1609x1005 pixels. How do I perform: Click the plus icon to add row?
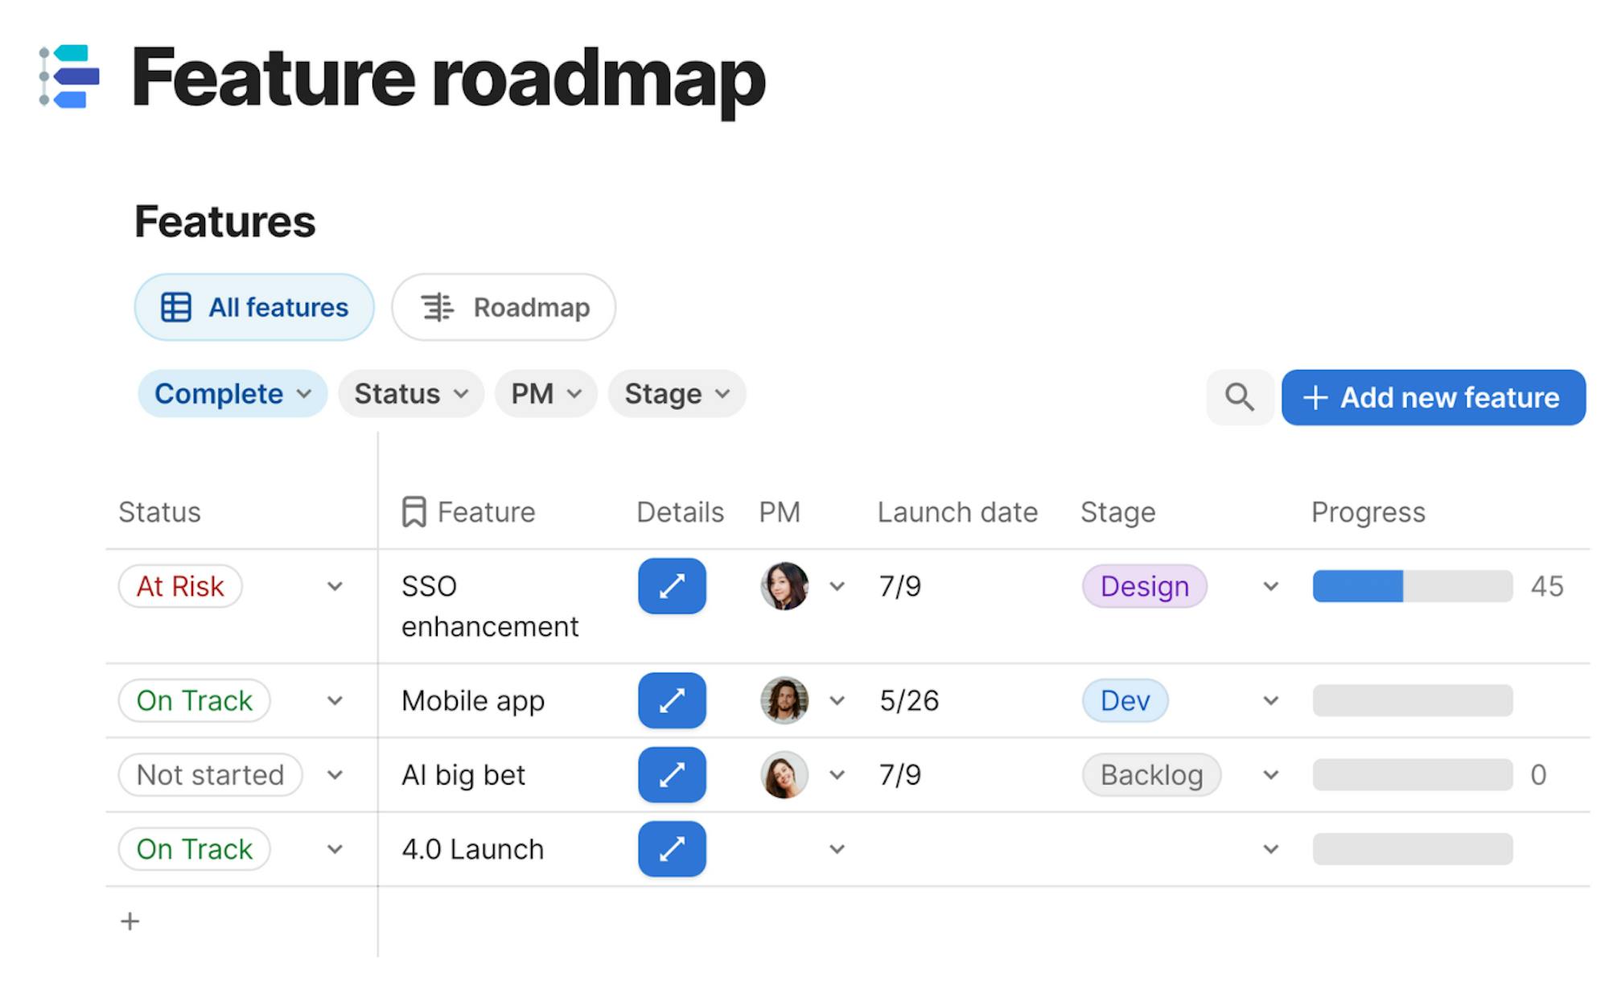click(130, 921)
